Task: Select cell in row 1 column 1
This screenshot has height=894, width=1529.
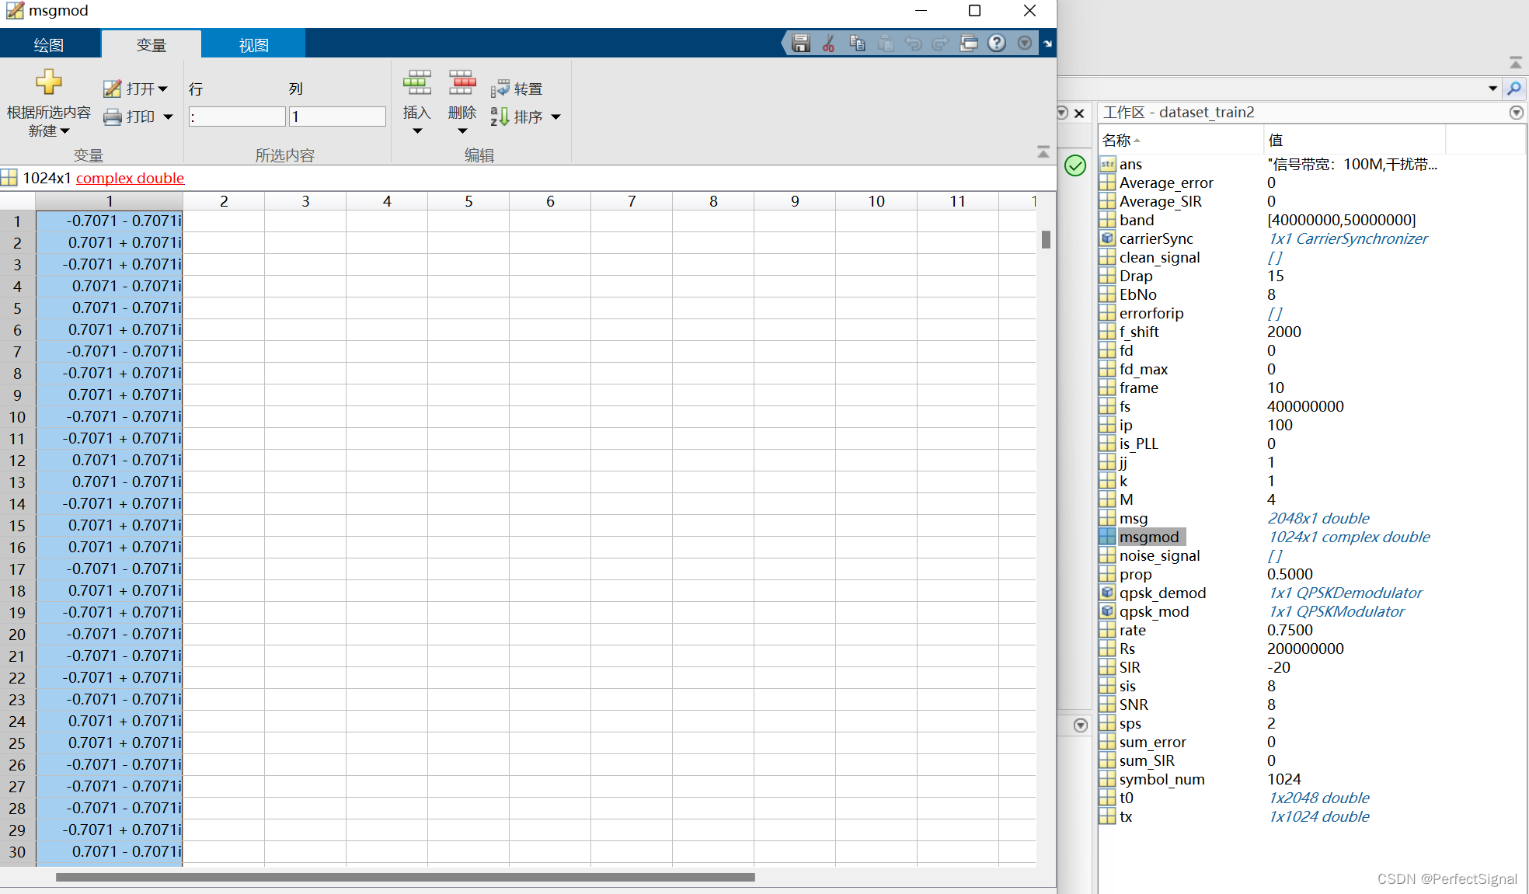Action: [x=109, y=221]
